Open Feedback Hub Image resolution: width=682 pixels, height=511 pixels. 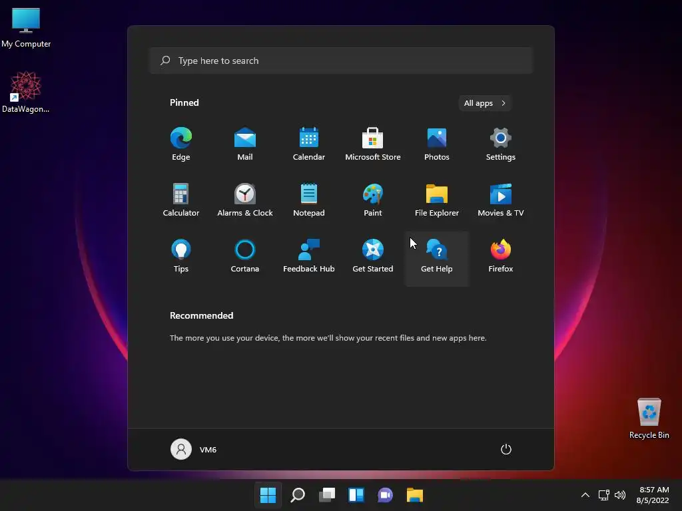309,256
